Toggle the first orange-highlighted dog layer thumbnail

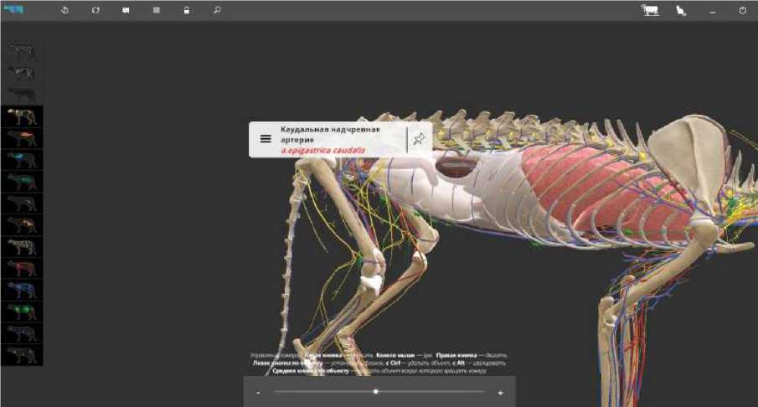21,137
